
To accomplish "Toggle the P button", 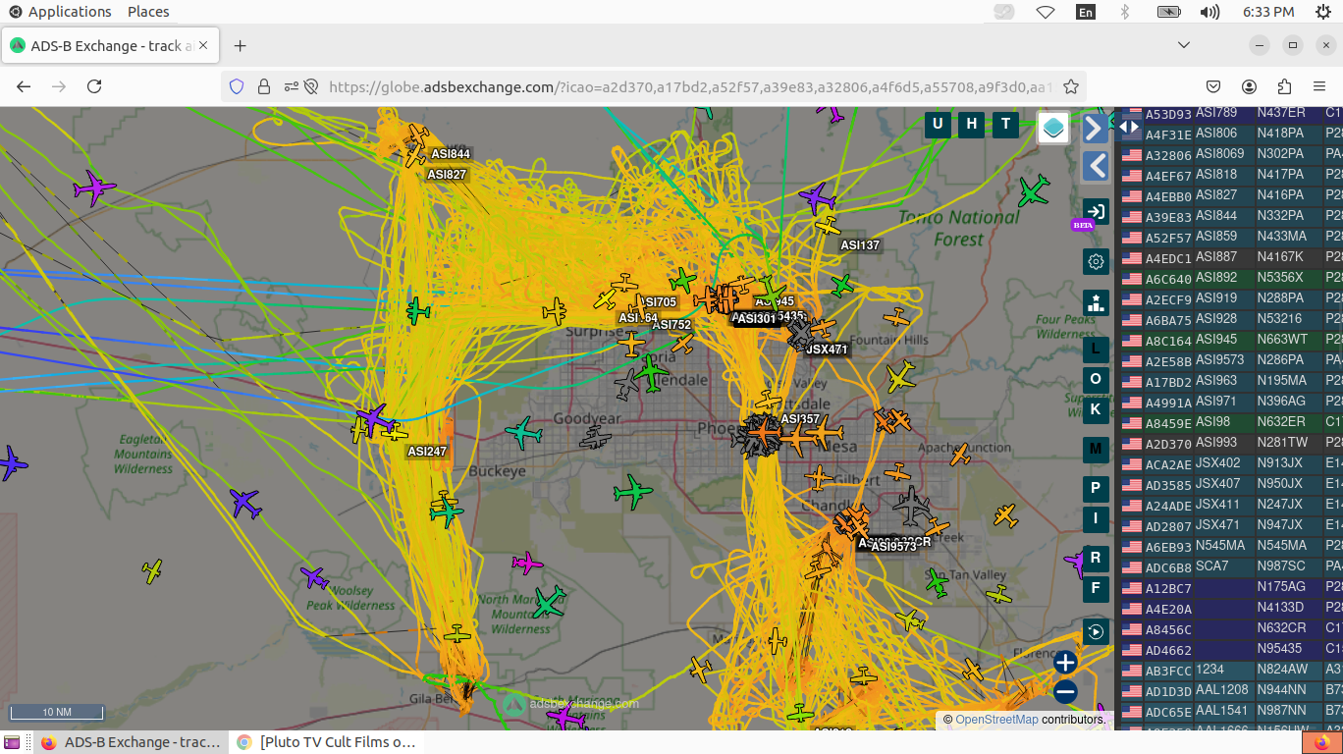I will click(x=1096, y=489).
